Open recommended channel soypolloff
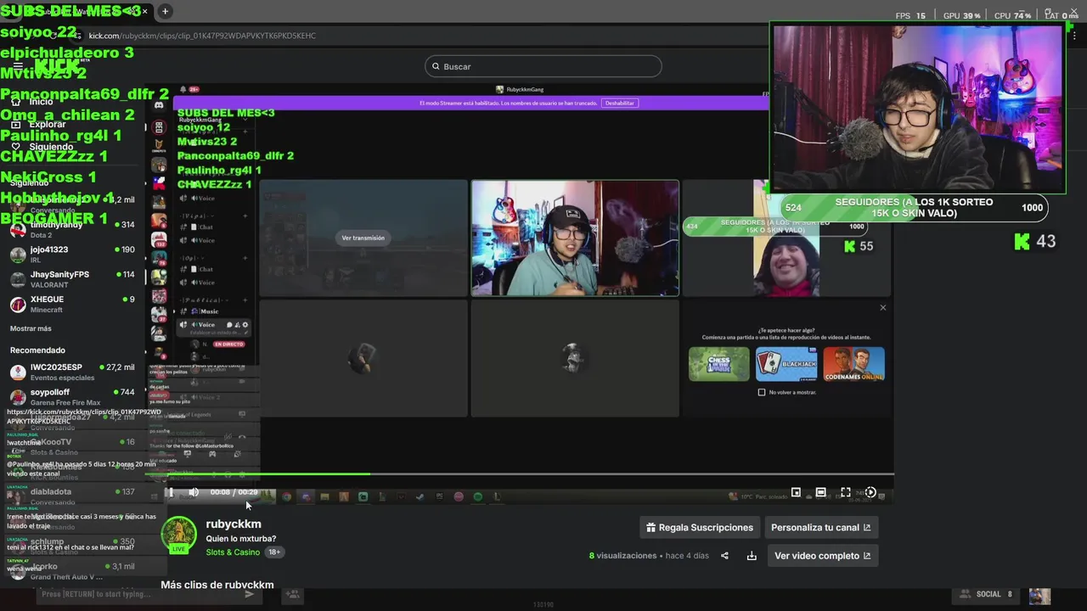 click(x=72, y=396)
